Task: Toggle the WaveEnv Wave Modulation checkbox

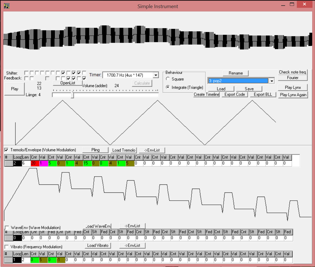Action: point(7,228)
